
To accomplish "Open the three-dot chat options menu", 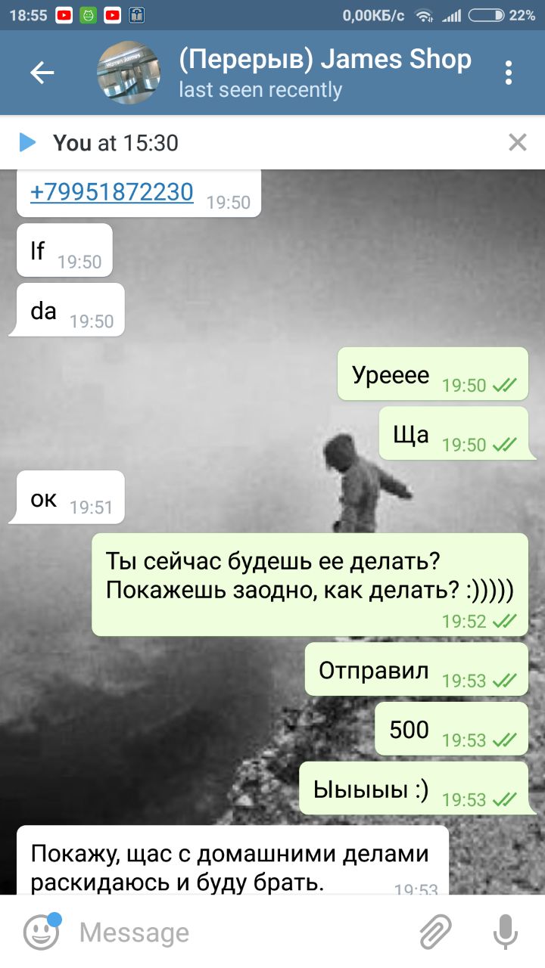I will pyautogui.click(x=509, y=73).
